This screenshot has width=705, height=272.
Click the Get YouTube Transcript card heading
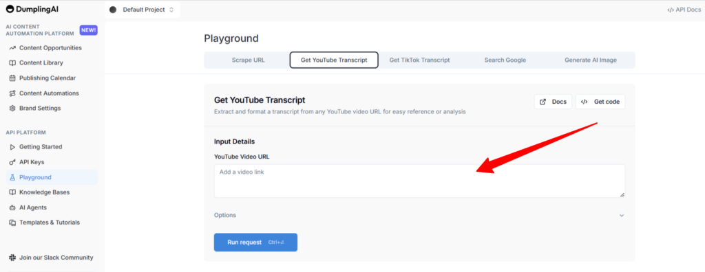tap(260, 100)
